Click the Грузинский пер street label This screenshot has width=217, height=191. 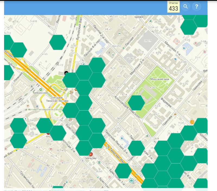pos(27,180)
